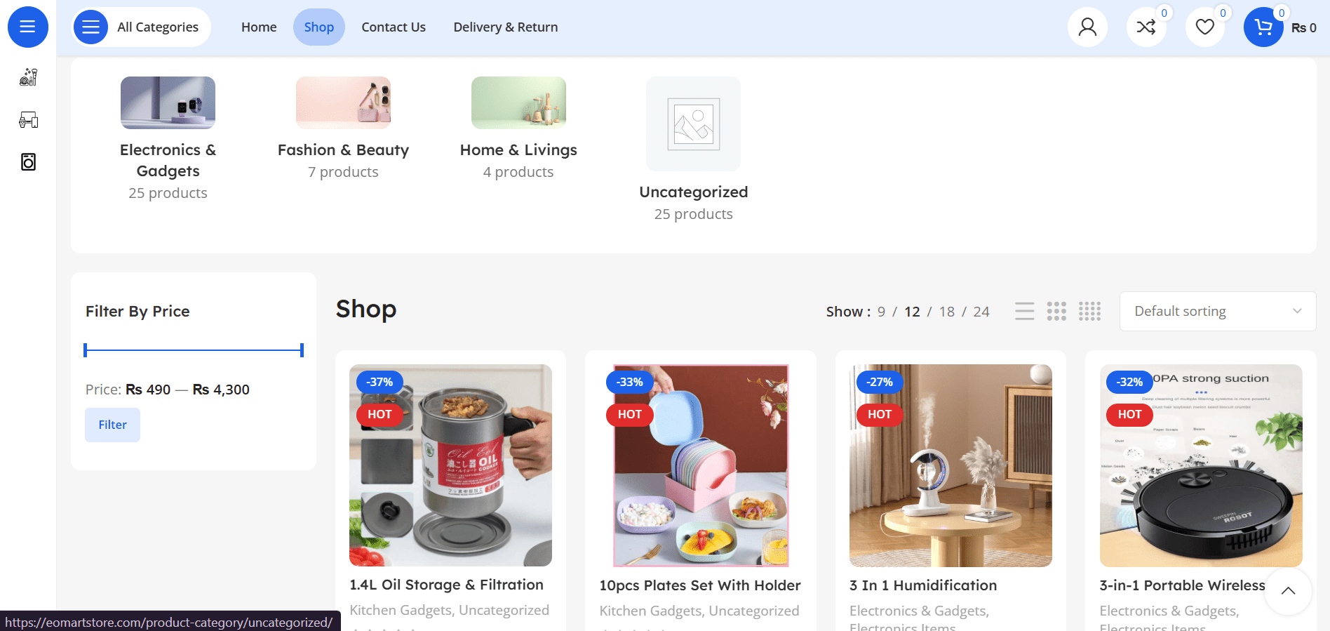The width and height of the screenshot is (1330, 631).
Task: Expand the All Categories dropdown
Action: pyautogui.click(x=141, y=27)
